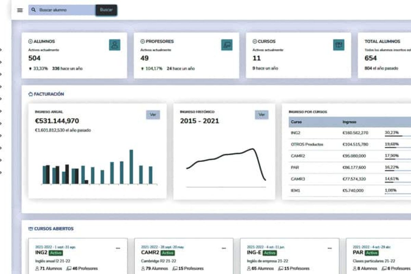
Task: Click the alumnos icon on ING2 card
Action: click(x=37, y=269)
